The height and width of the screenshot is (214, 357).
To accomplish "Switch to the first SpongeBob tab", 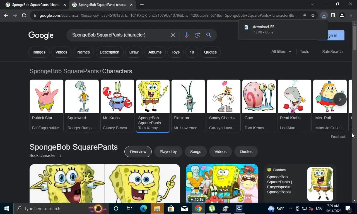I will pyautogui.click(x=35, y=5).
